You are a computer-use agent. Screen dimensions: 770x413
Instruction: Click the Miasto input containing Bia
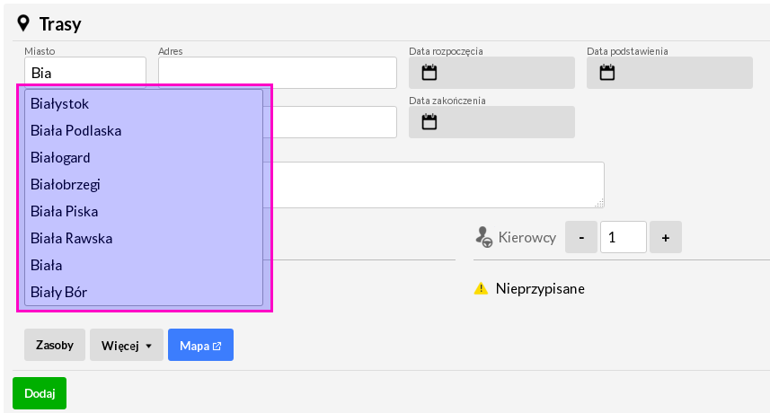point(85,72)
